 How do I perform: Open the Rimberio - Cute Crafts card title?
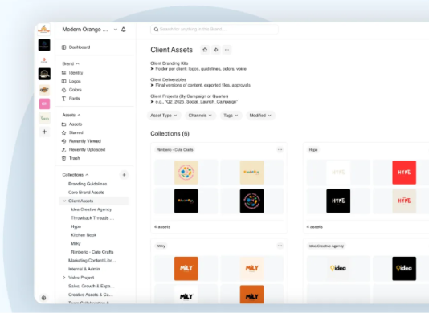[x=174, y=150]
